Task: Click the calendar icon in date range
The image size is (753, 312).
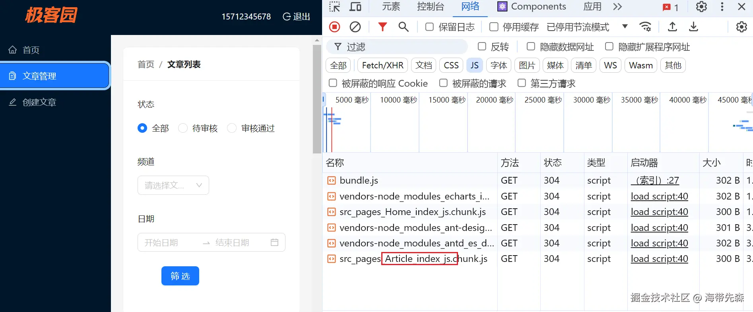Action: coord(274,242)
